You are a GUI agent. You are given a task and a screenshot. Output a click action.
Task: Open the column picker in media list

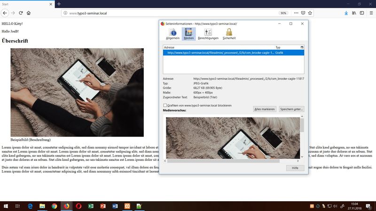302,47
